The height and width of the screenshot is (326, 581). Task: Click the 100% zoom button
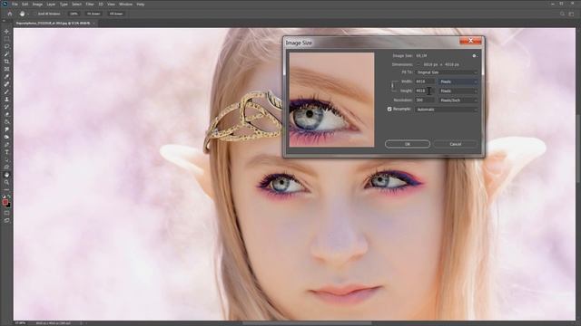pos(74,14)
